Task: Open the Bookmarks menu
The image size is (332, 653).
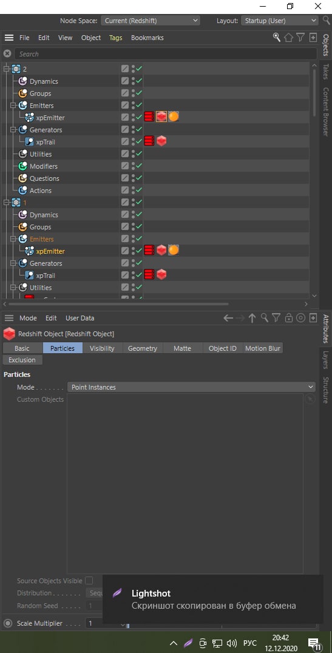Action: [x=147, y=38]
